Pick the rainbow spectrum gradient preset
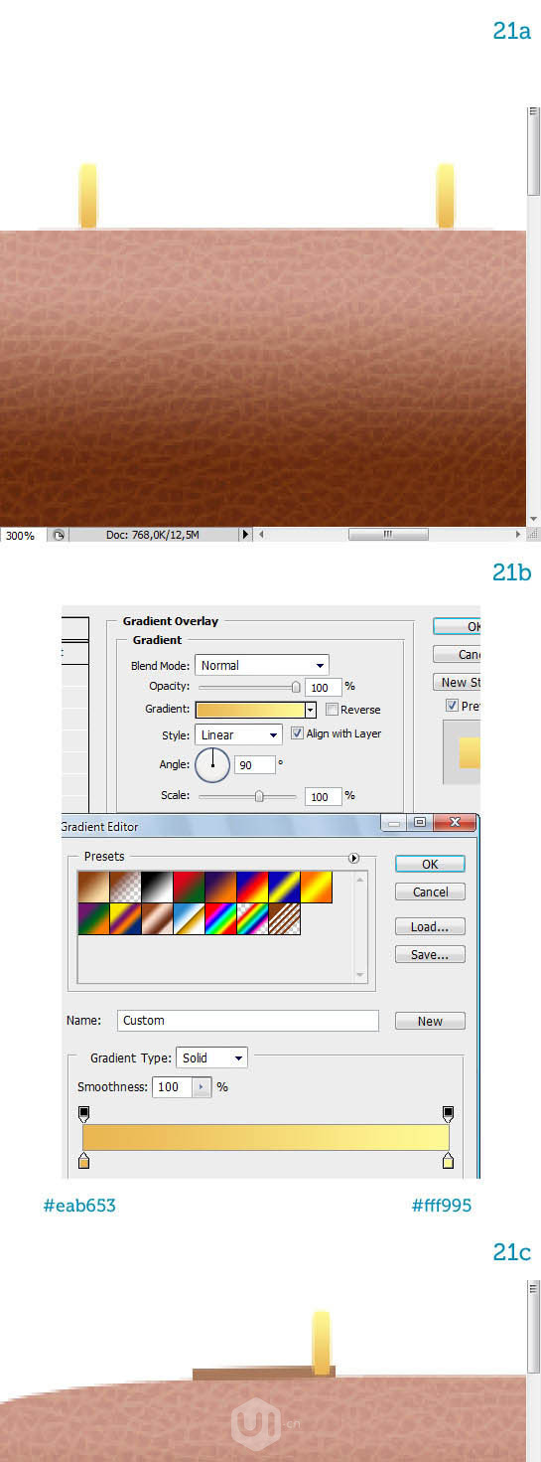The height and width of the screenshot is (1462, 541). [220, 918]
